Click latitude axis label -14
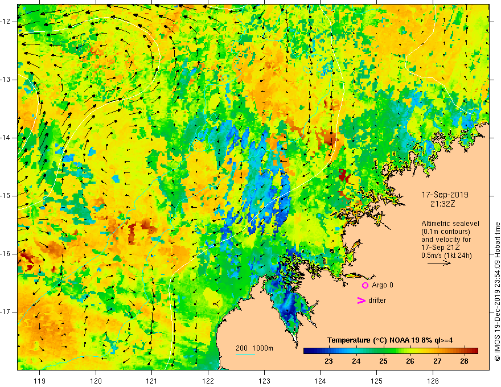The height and width of the screenshot is (387, 501). pos(6,138)
